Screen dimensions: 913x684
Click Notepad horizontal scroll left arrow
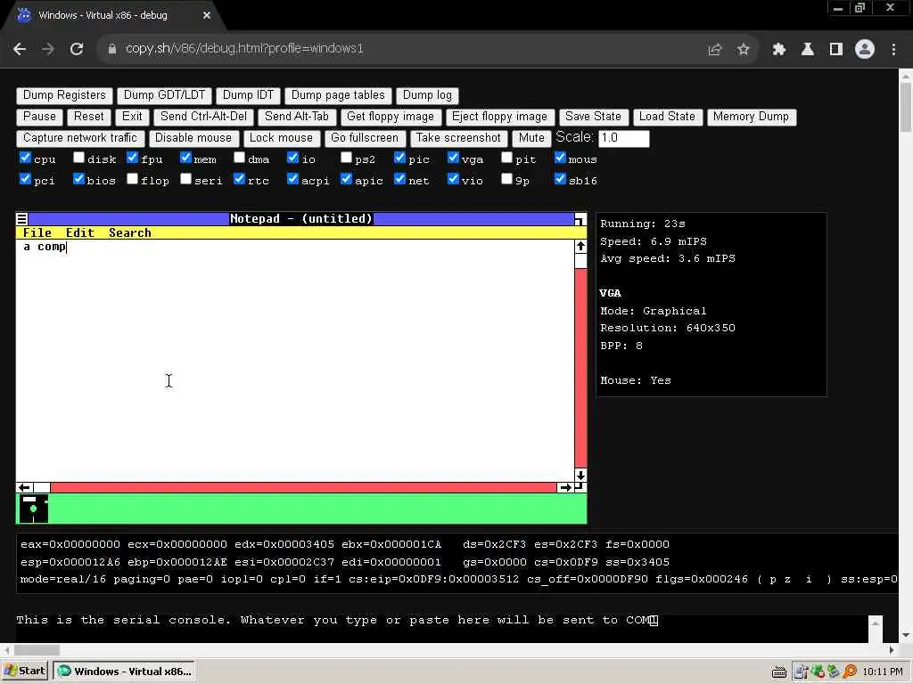tap(24, 487)
